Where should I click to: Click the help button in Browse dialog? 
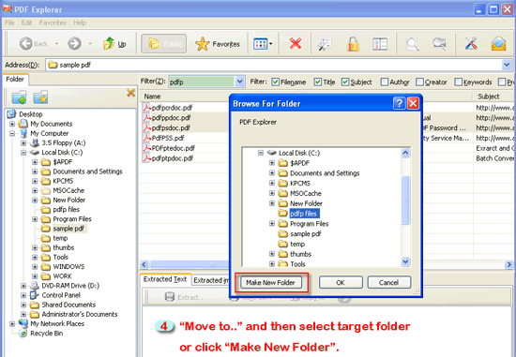pyautogui.click(x=399, y=104)
